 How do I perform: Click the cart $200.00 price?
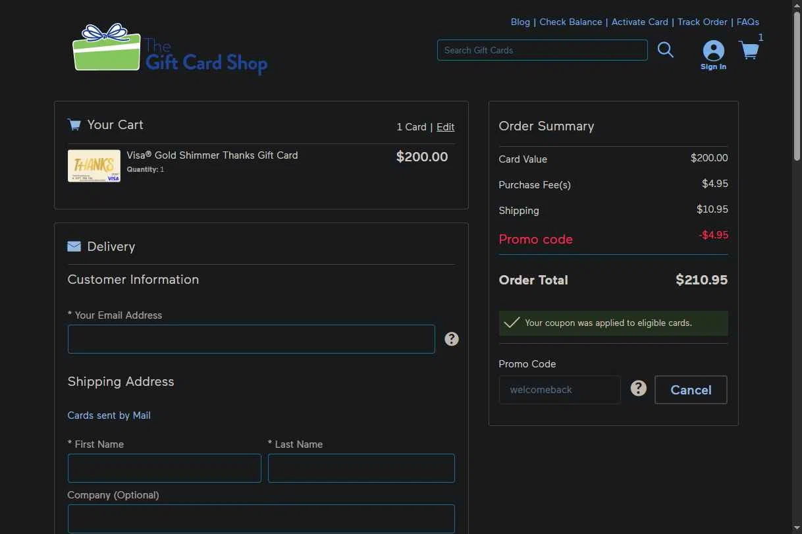coord(422,157)
